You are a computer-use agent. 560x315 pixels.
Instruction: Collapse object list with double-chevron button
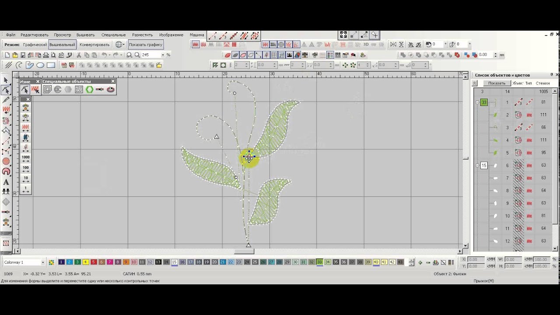coord(475,83)
